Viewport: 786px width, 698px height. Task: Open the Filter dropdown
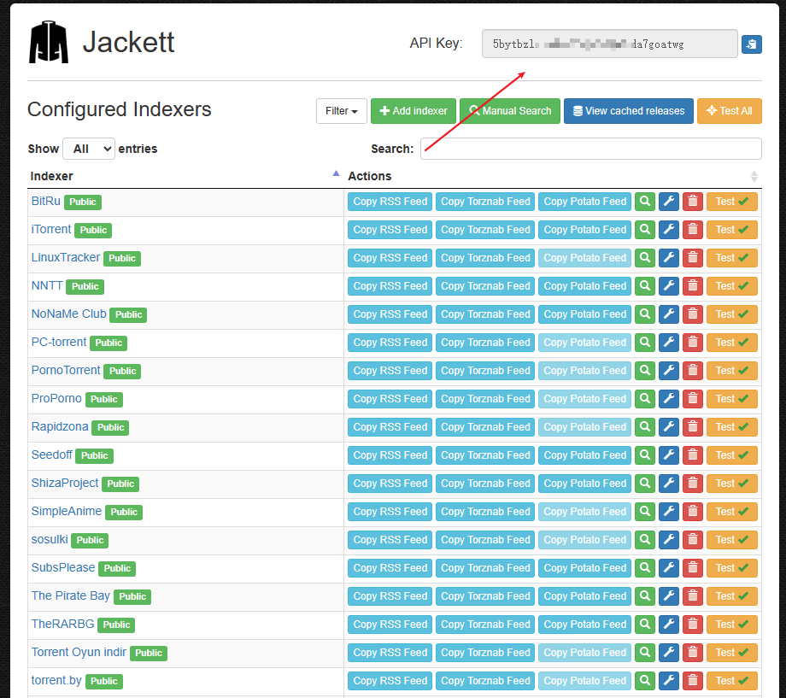click(342, 111)
